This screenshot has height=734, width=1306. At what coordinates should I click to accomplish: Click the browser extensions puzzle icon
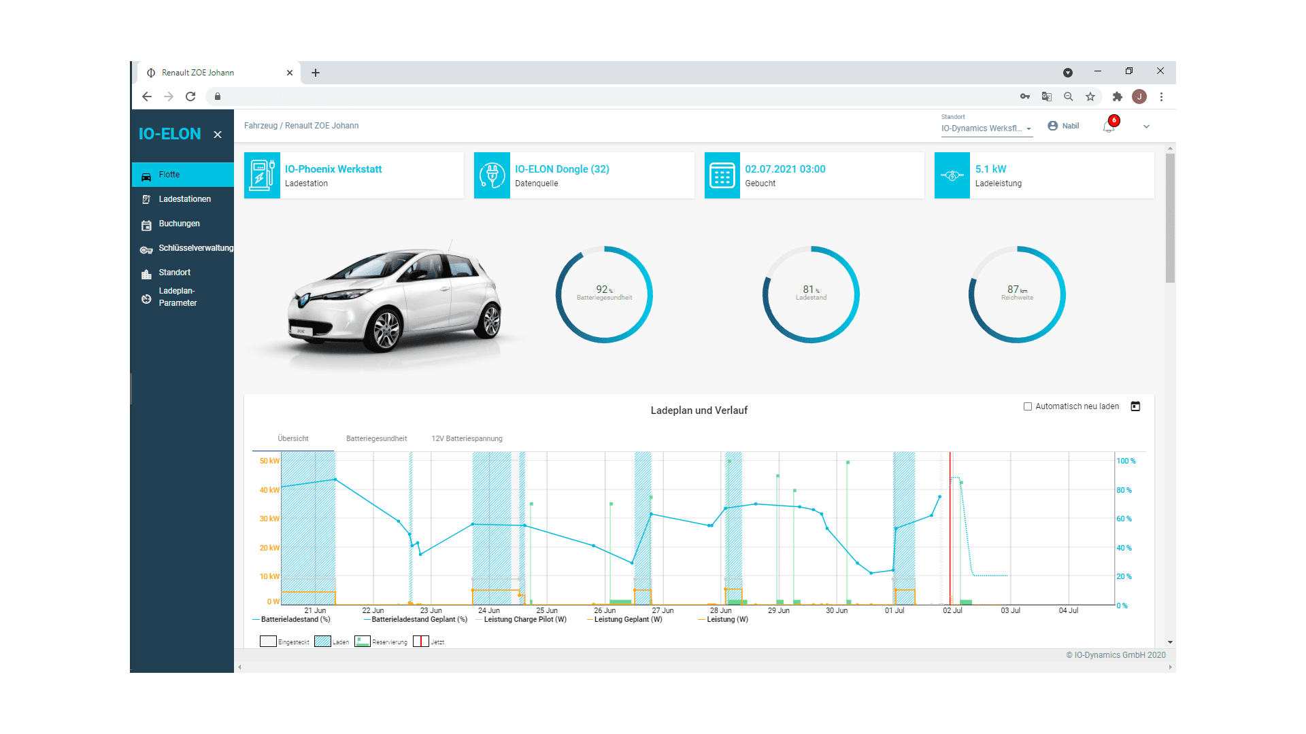(x=1117, y=97)
